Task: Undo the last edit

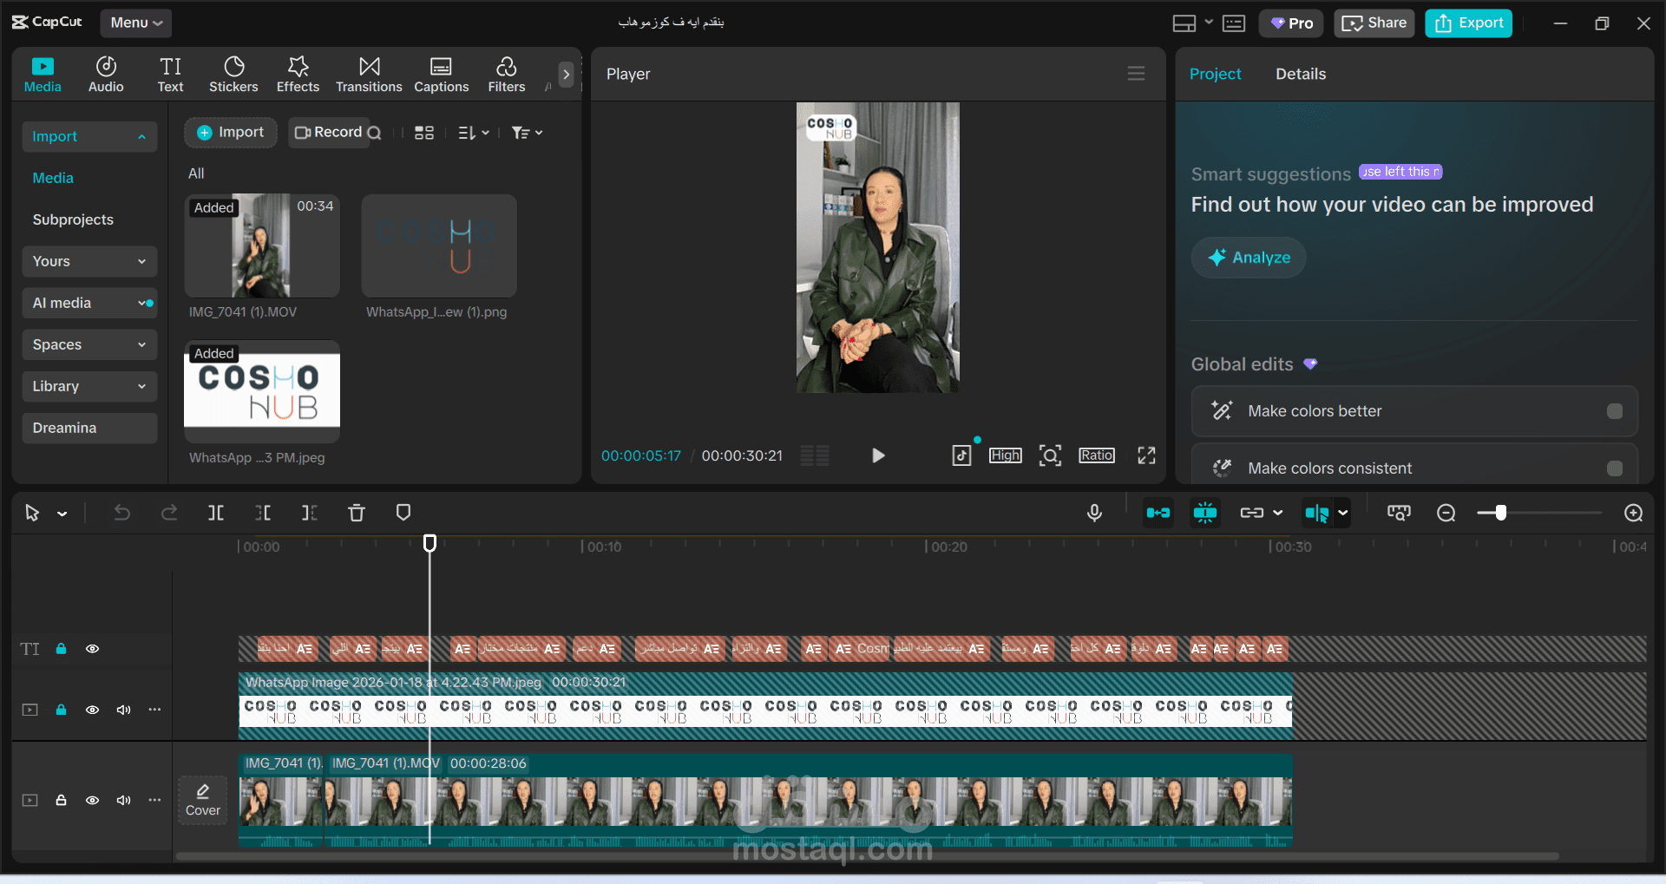Action: pyautogui.click(x=122, y=513)
